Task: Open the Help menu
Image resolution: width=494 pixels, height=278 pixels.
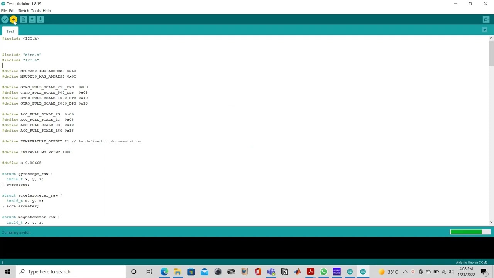Action: tap(47, 11)
